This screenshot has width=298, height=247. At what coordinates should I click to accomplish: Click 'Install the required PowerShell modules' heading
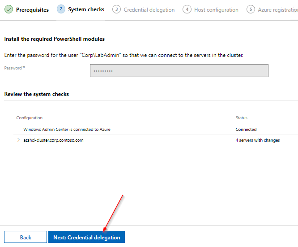[55, 39]
